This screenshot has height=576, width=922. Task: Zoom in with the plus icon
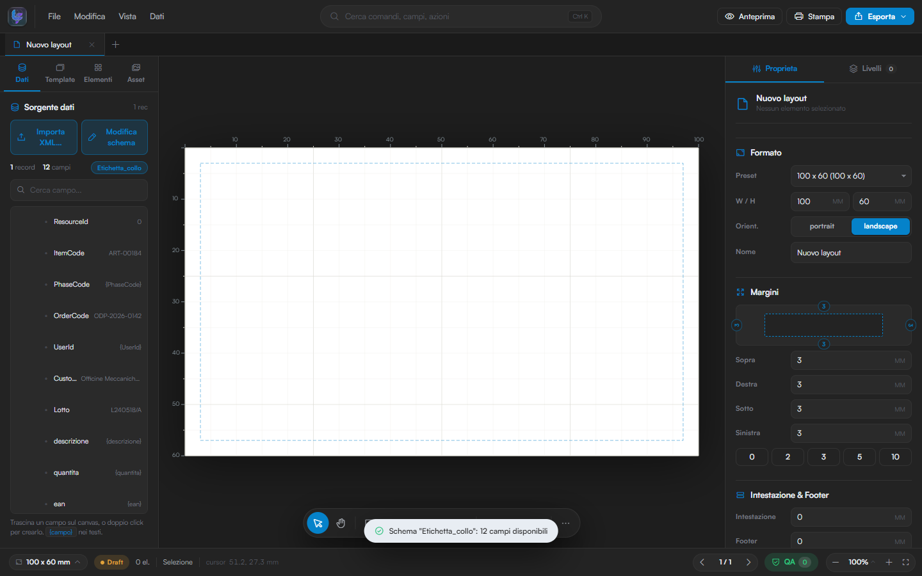(889, 562)
